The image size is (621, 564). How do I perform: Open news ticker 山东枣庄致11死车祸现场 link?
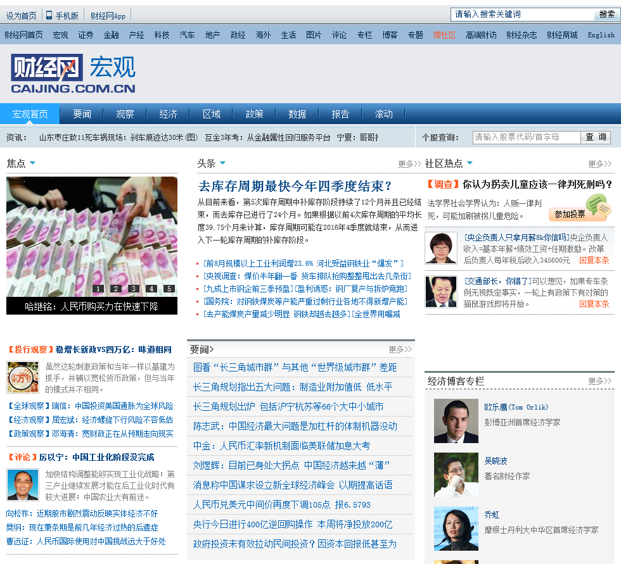pyautogui.click(x=118, y=137)
